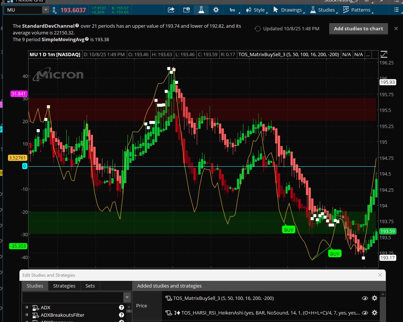This screenshot has height=322, width=403.
Task: Click the share chart icon
Action: point(171,10)
